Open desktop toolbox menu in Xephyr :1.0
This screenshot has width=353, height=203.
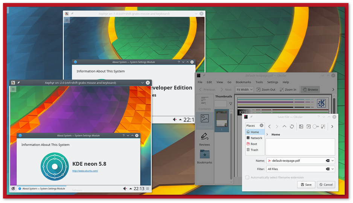[67, 20]
